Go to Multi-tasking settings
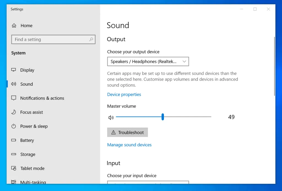Viewport: 282px width, 191px height. [33, 182]
